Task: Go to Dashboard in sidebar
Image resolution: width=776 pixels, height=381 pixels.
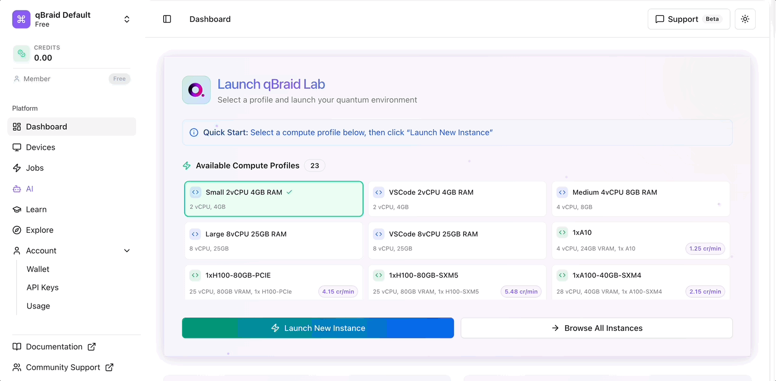Action: pos(72,127)
